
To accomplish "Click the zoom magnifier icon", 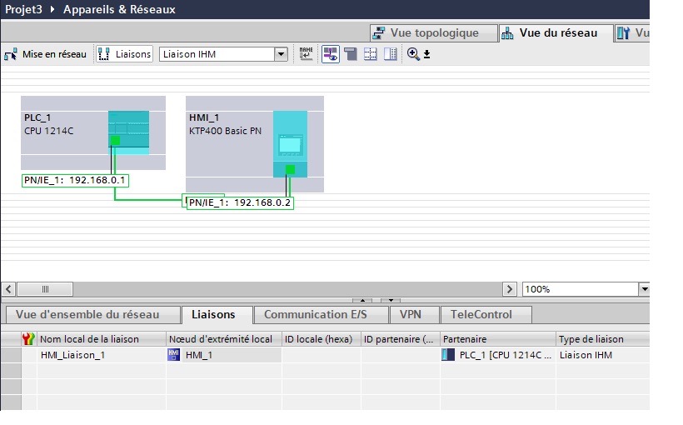I will 413,54.
